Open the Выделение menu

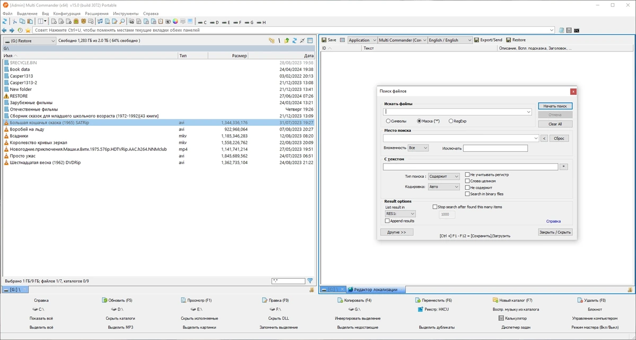(27, 13)
